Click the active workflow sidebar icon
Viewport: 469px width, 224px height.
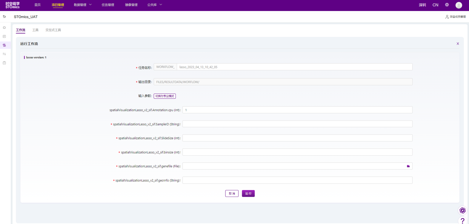click(x=4, y=45)
